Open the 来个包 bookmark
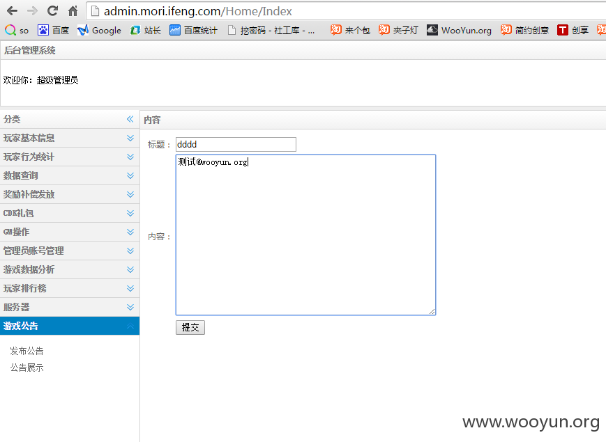 click(350, 30)
